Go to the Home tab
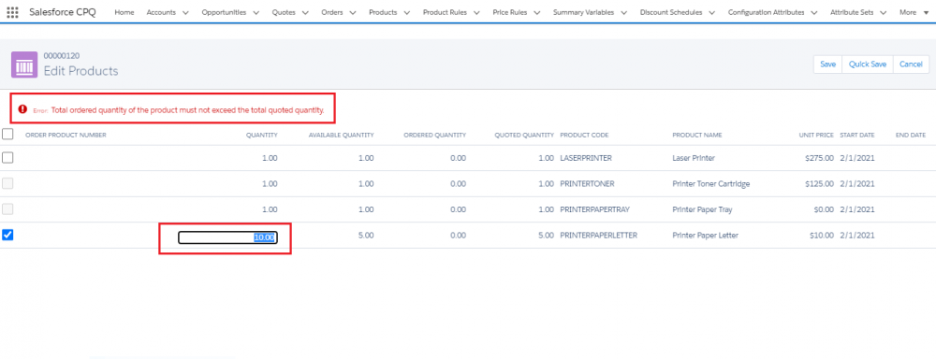 [124, 12]
